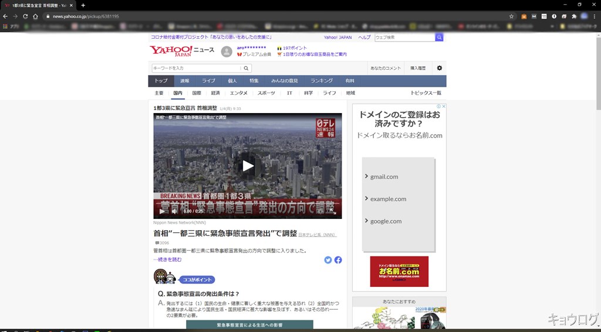Select the トップ tab in the news navigation
The width and height of the screenshot is (601, 332).
tap(161, 81)
